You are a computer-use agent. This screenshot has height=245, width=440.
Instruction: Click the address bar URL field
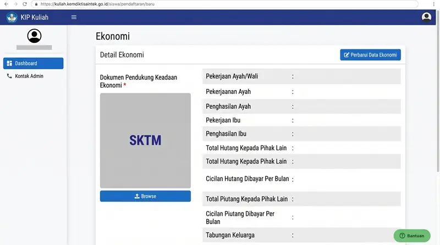coord(224,4)
